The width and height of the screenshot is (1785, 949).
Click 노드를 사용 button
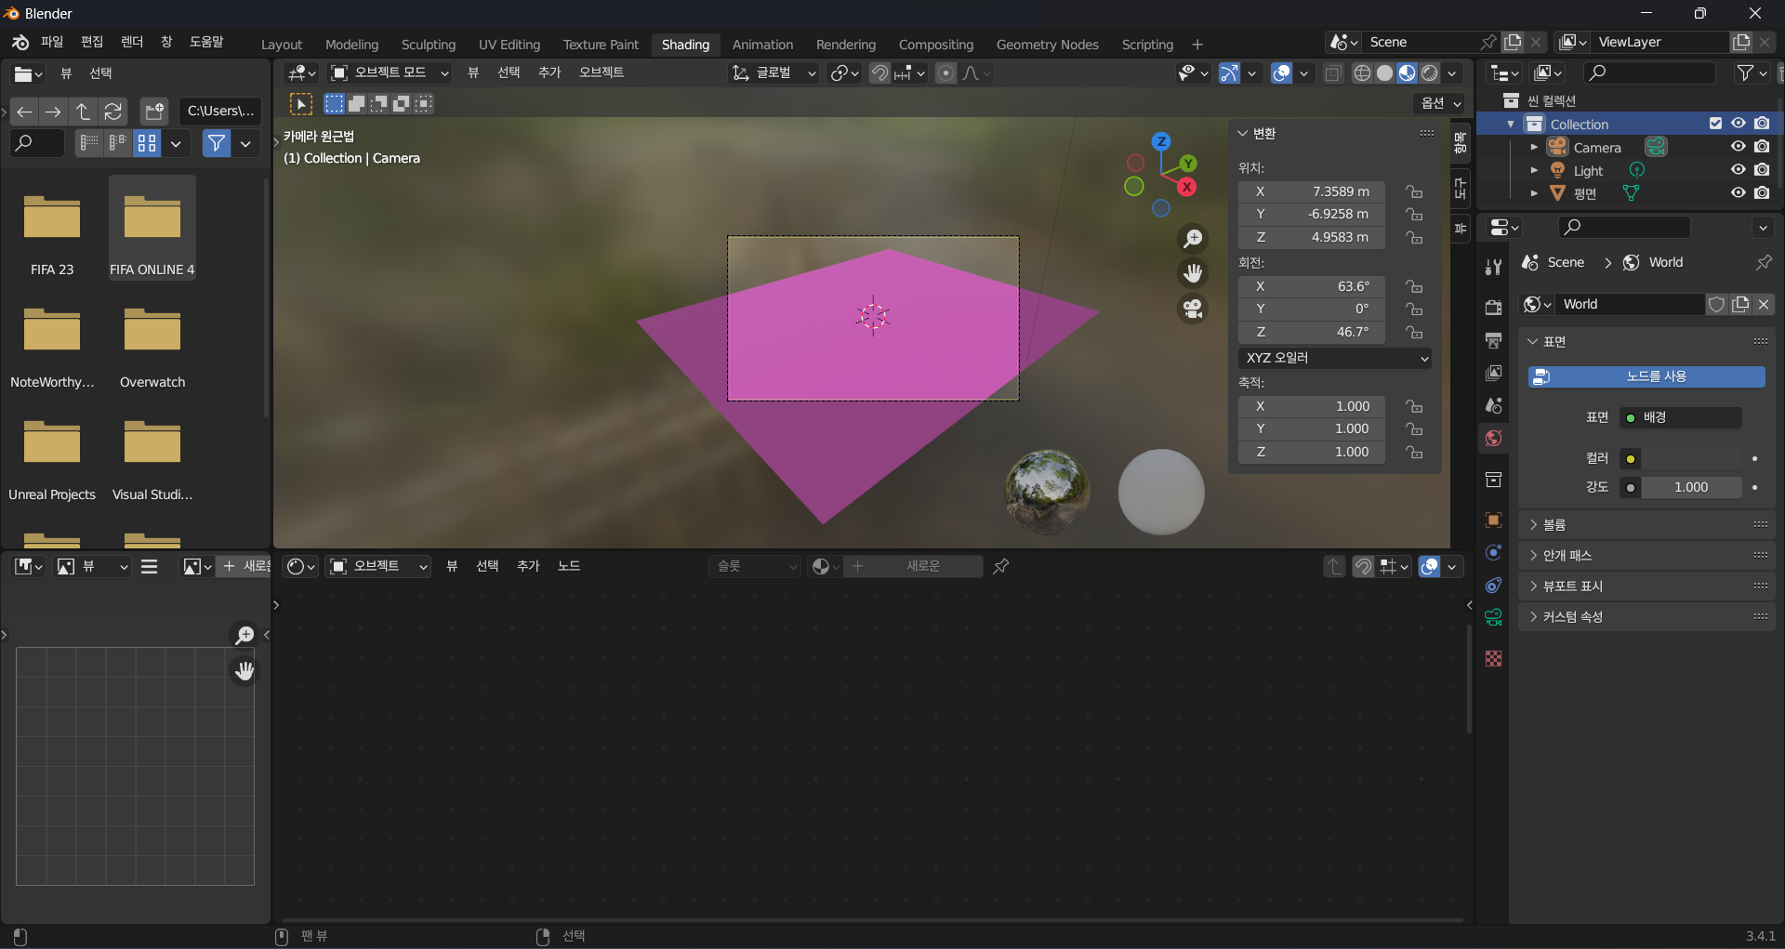coord(1646,376)
